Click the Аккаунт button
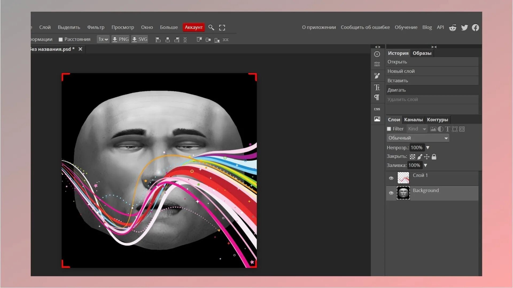This screenshot has height=288, width=513. pyautogui.click(x=194, y=27)
